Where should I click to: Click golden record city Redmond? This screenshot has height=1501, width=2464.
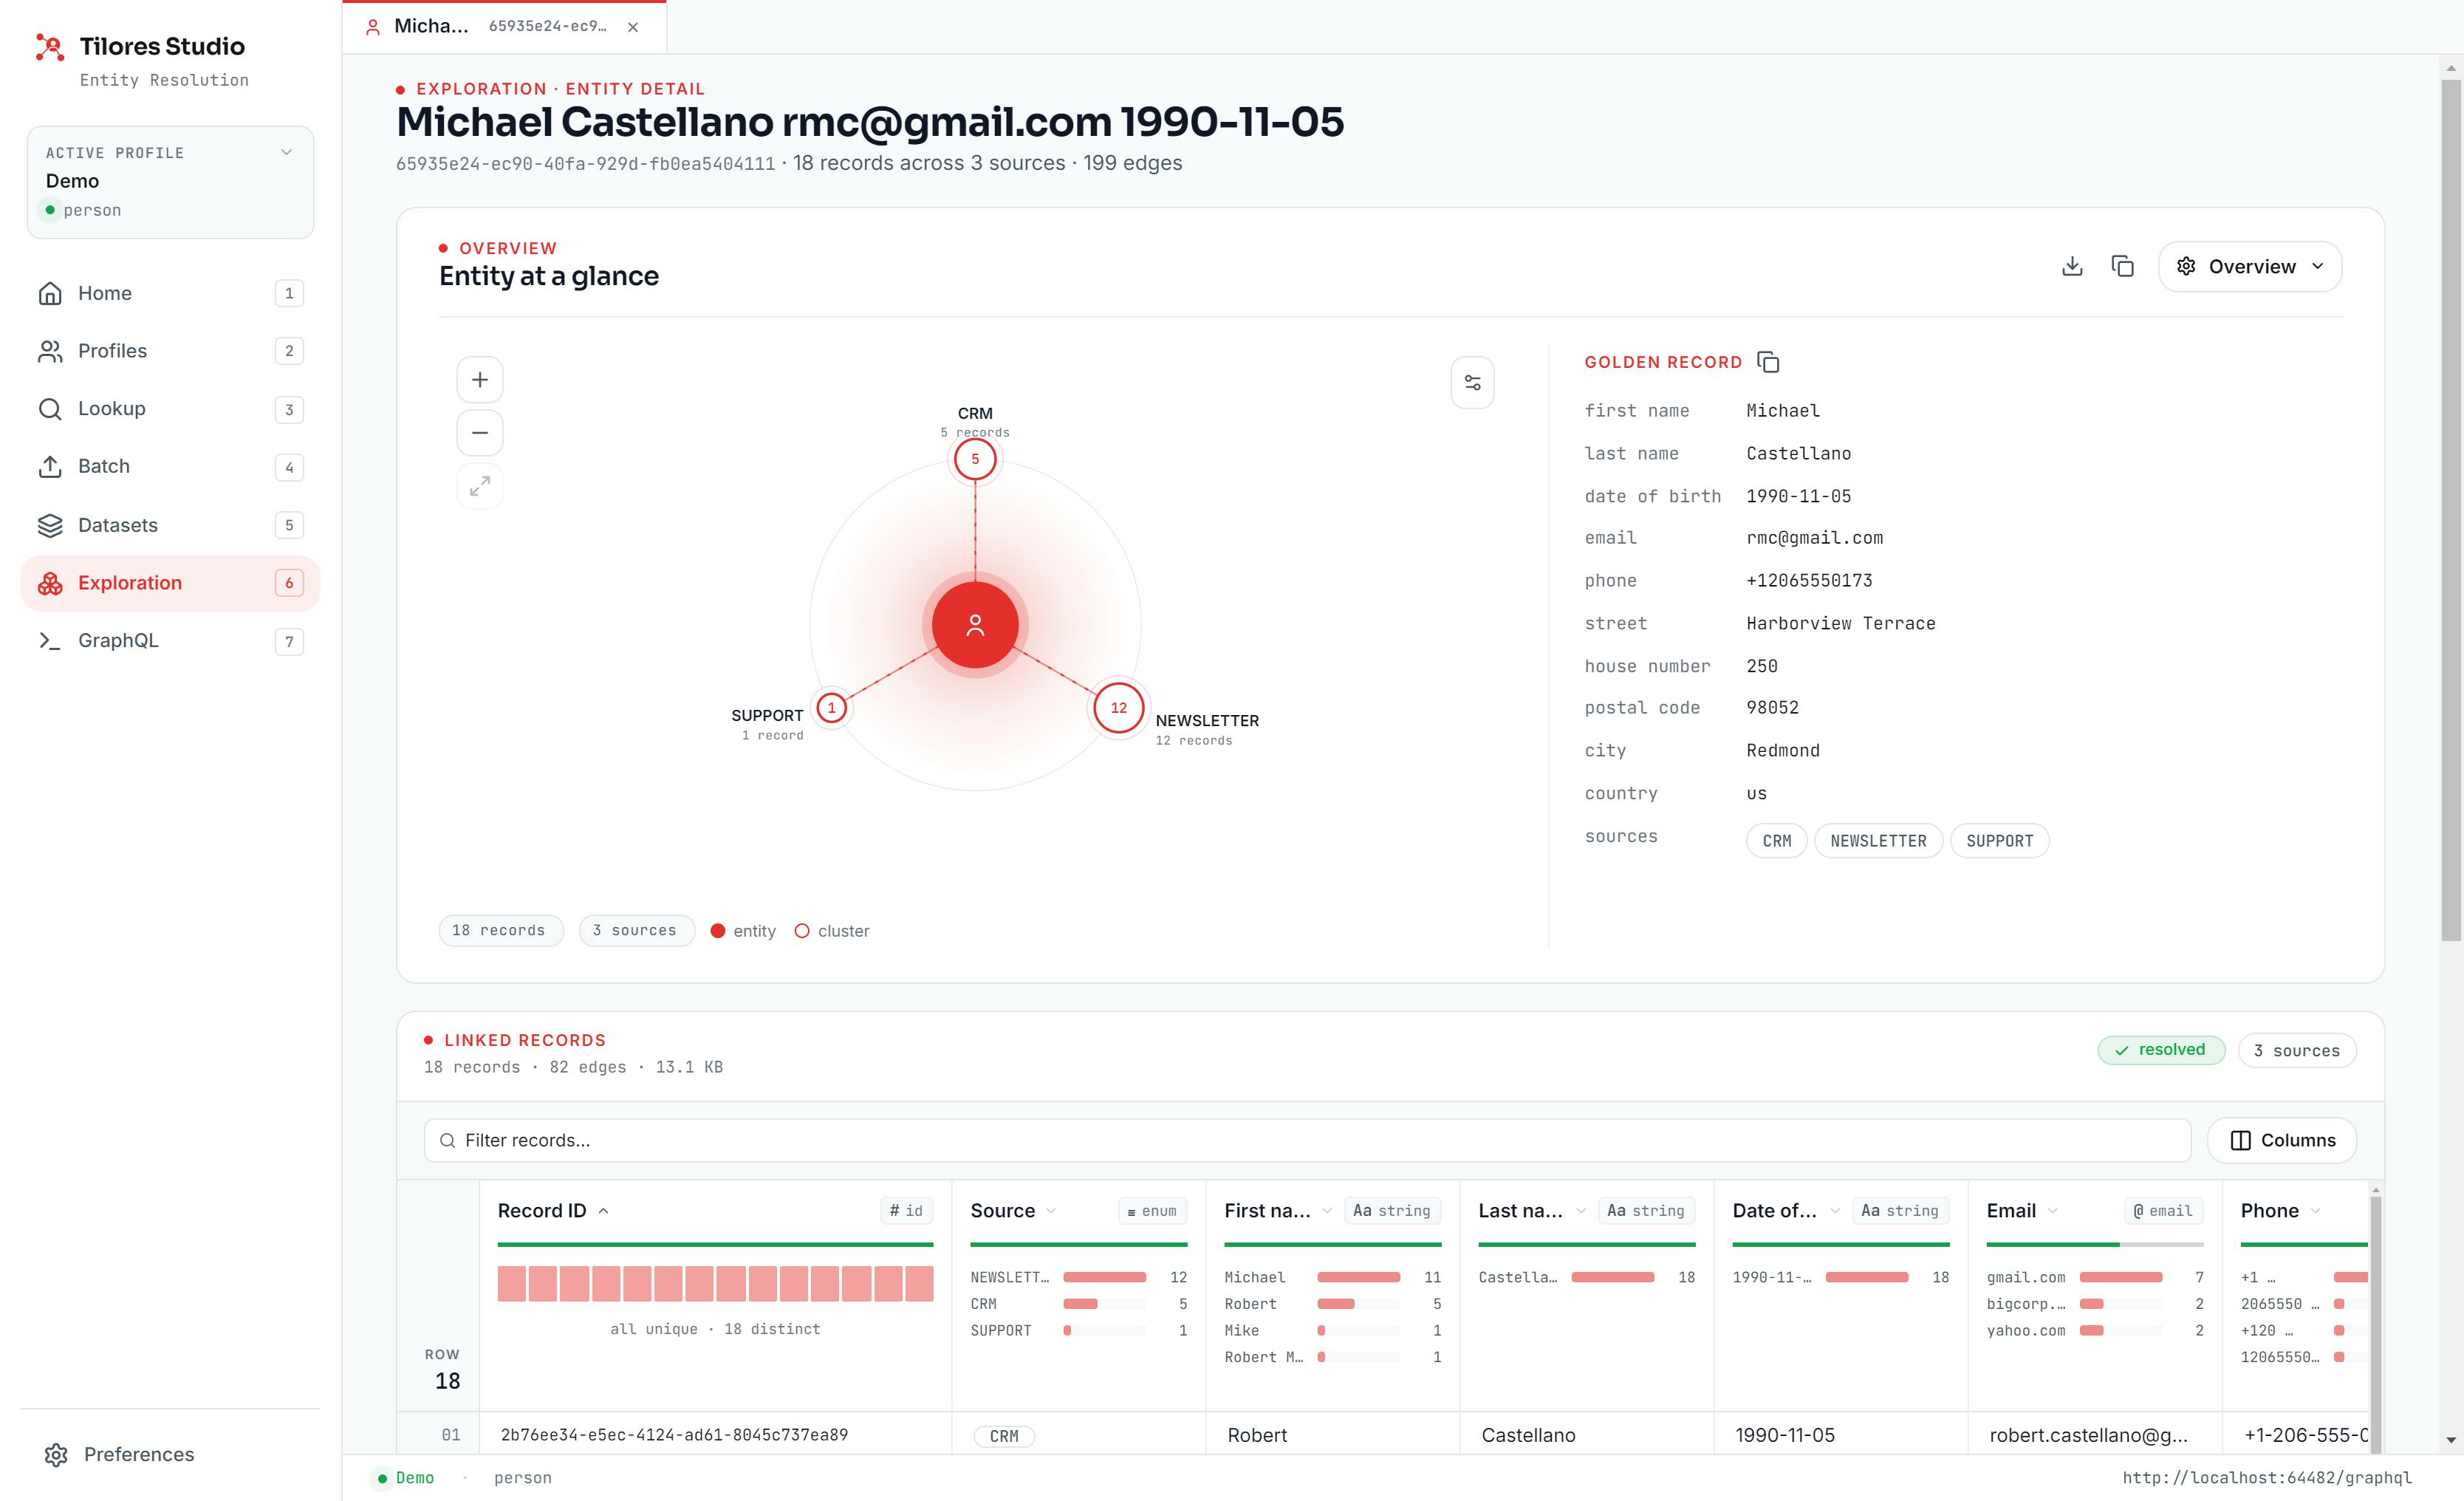1783,751
